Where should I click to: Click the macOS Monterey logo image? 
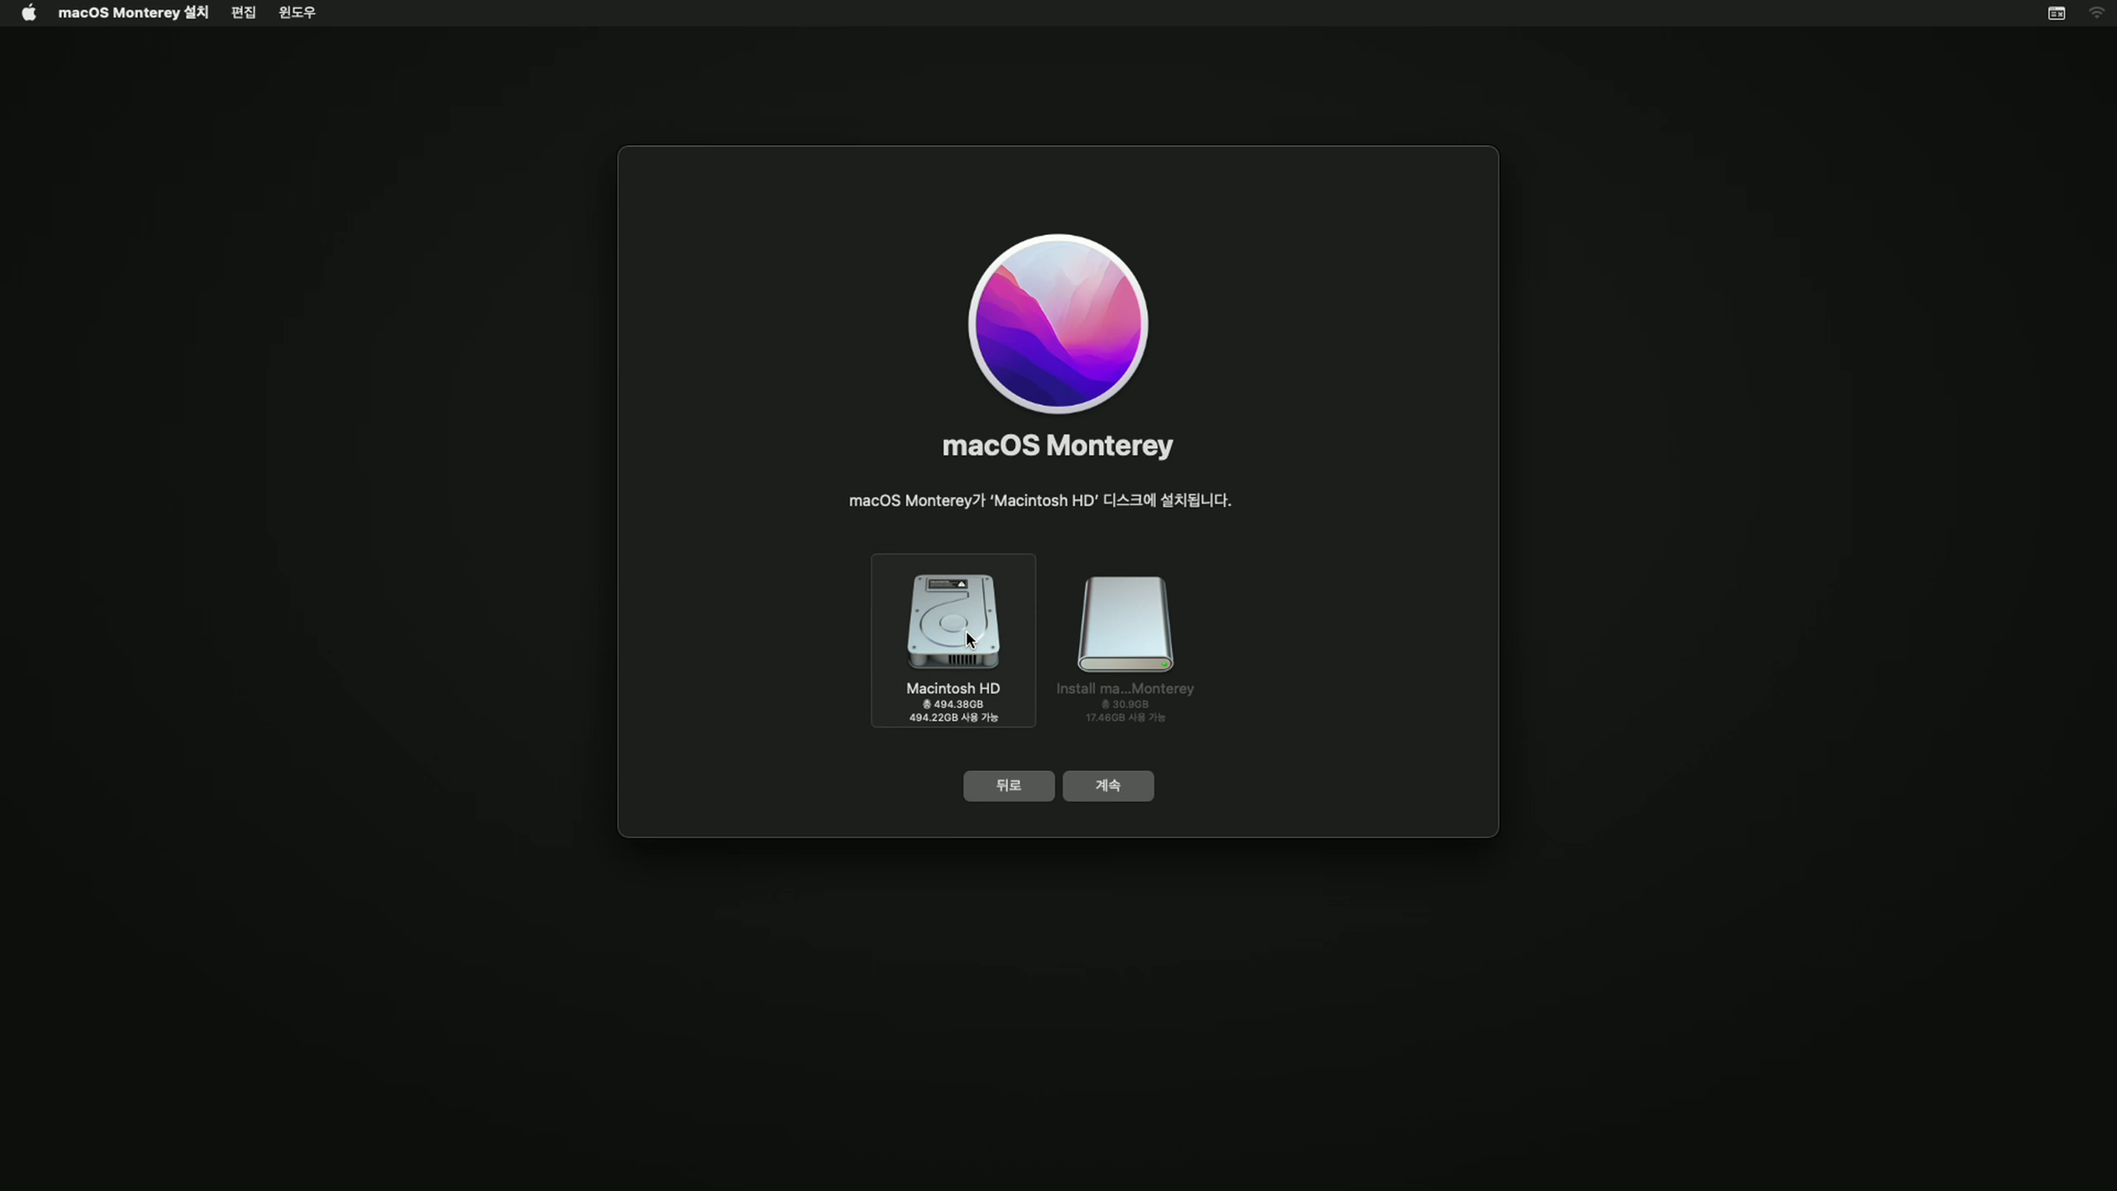(x=1058, y=323)
